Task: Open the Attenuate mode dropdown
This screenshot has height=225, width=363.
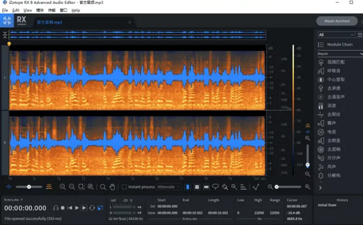Action: click(x=169, y=187)
